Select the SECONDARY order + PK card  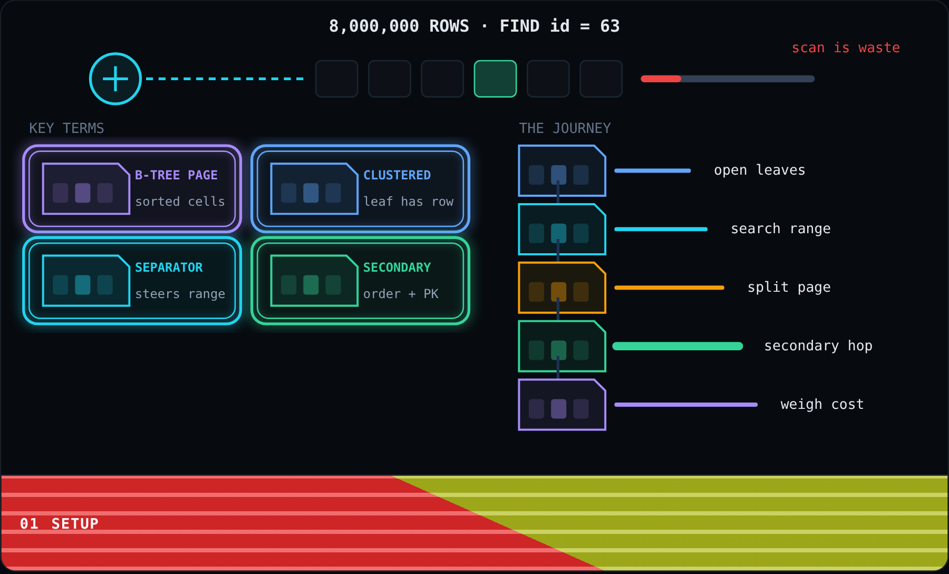click(x=360, y=281)
